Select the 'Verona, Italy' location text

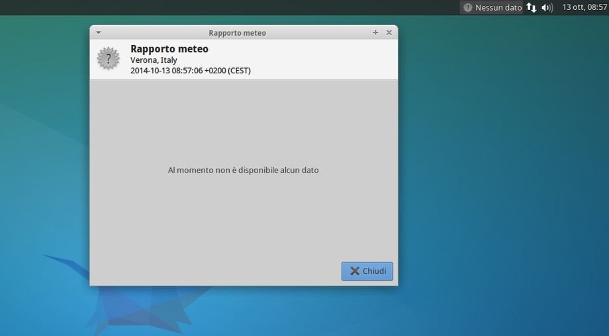point(154,60)
